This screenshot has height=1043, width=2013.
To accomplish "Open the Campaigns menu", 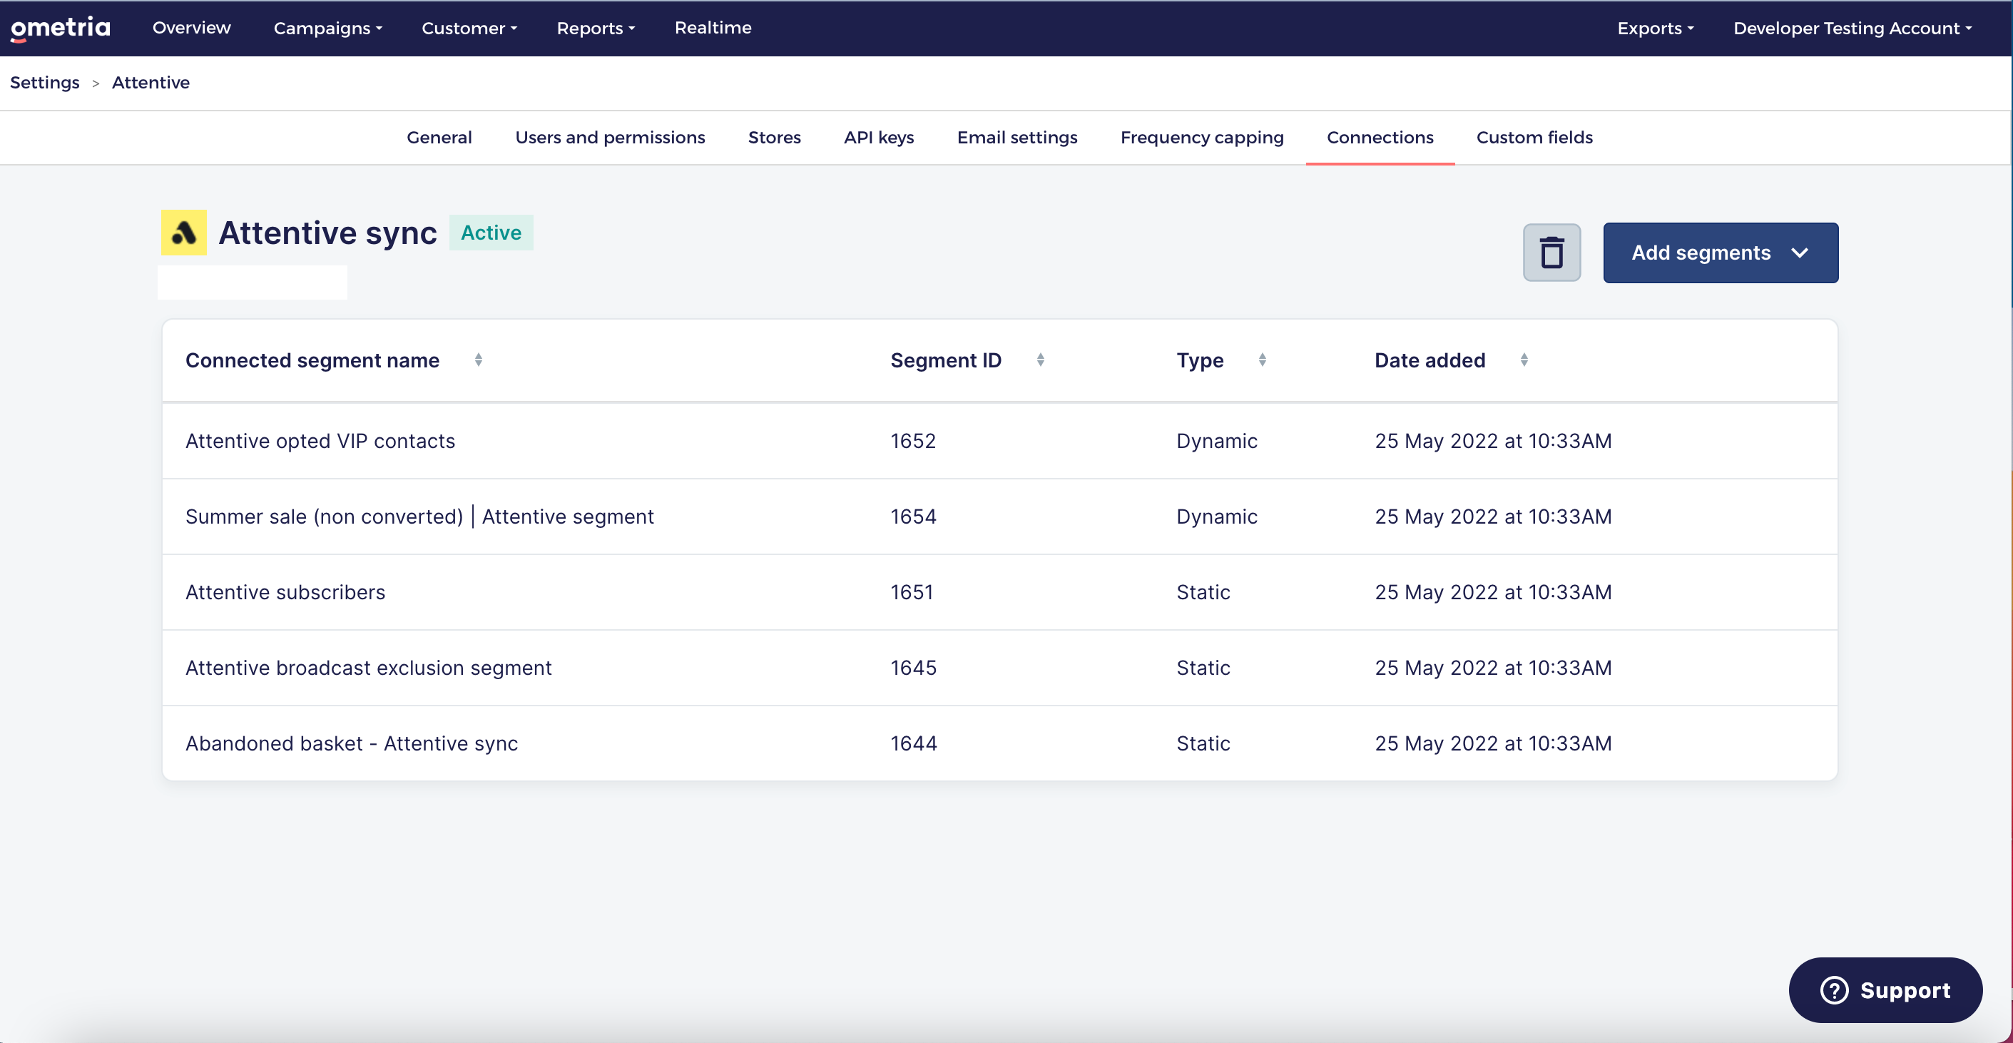I will 327,28.
